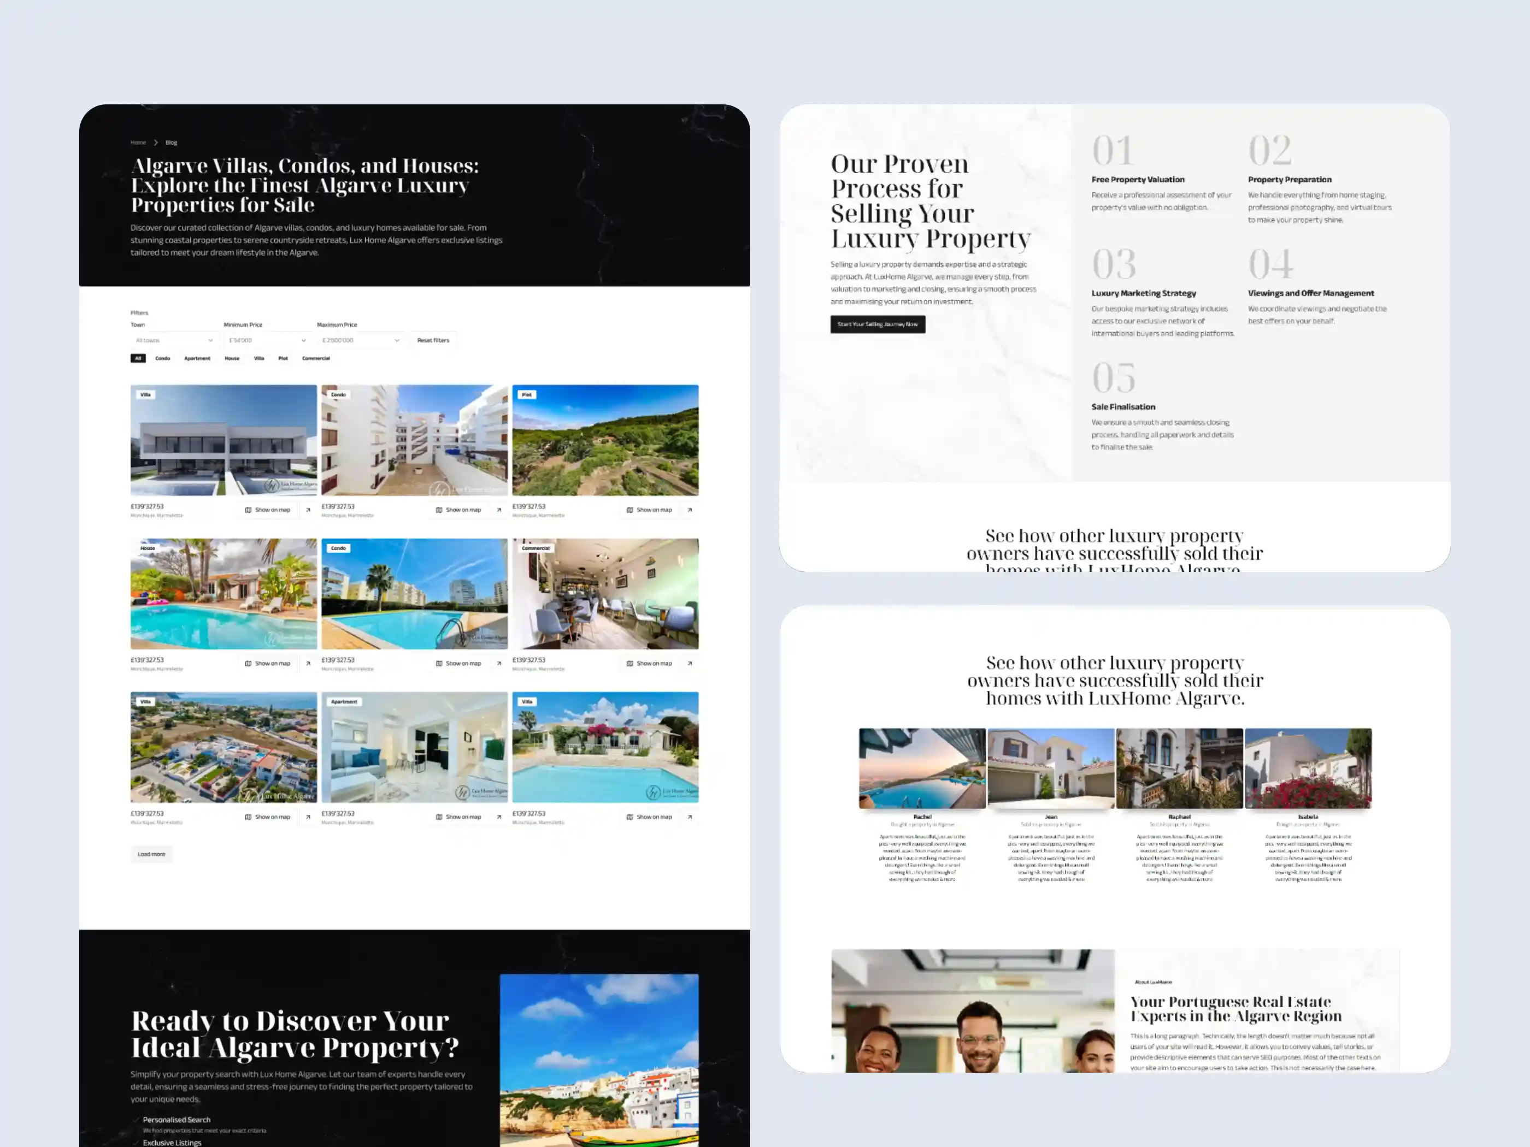The height and width of the screenshot is (1147, 1530).
Task: Show the House listing on map
Action: tap(268, 664)
